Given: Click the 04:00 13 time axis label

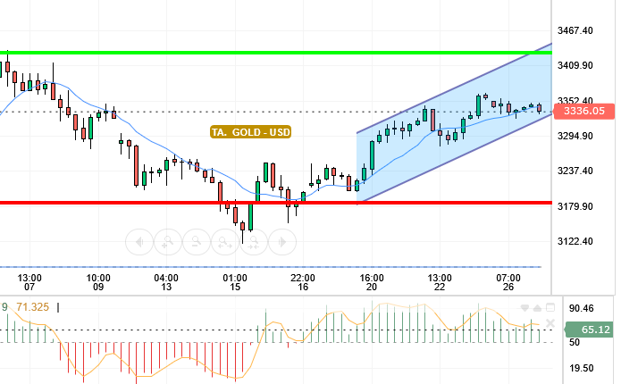Looking at the screenshot, I should 166,282.
